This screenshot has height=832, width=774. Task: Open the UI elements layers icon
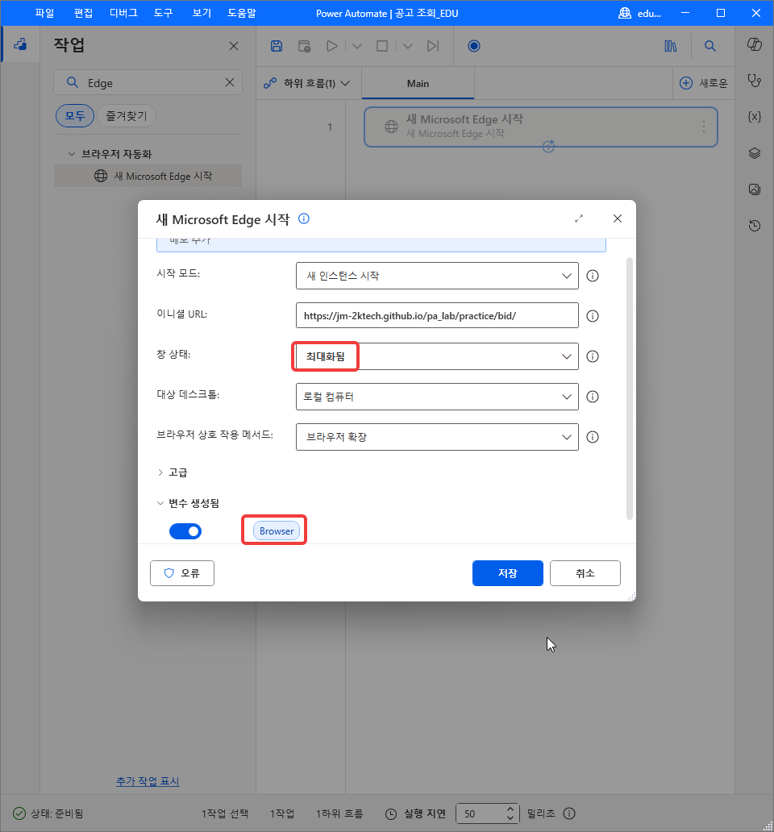click(755, 153)
